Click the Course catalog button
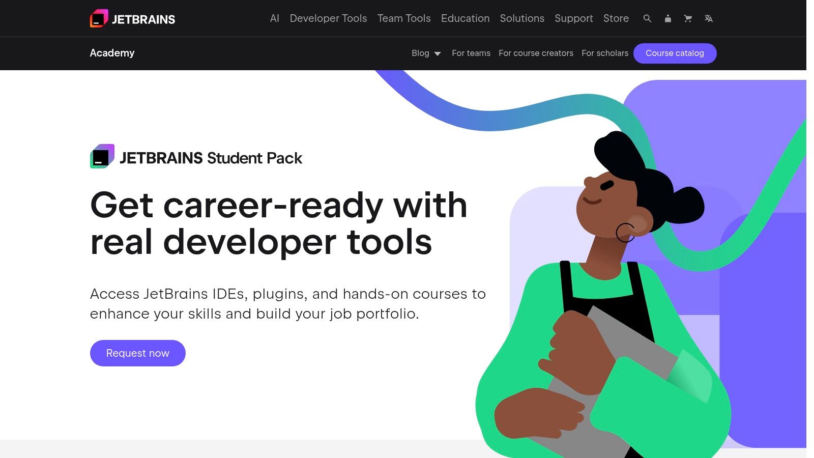This screenshot has height=458, width=814. coord(675,53)
